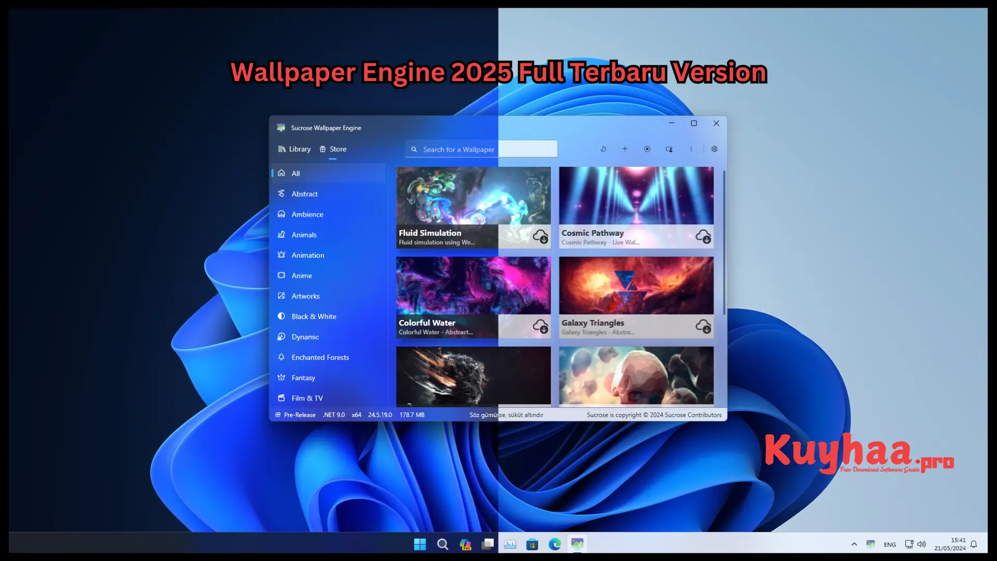Toggle dark mode with the moon icon

click(603, 149)
